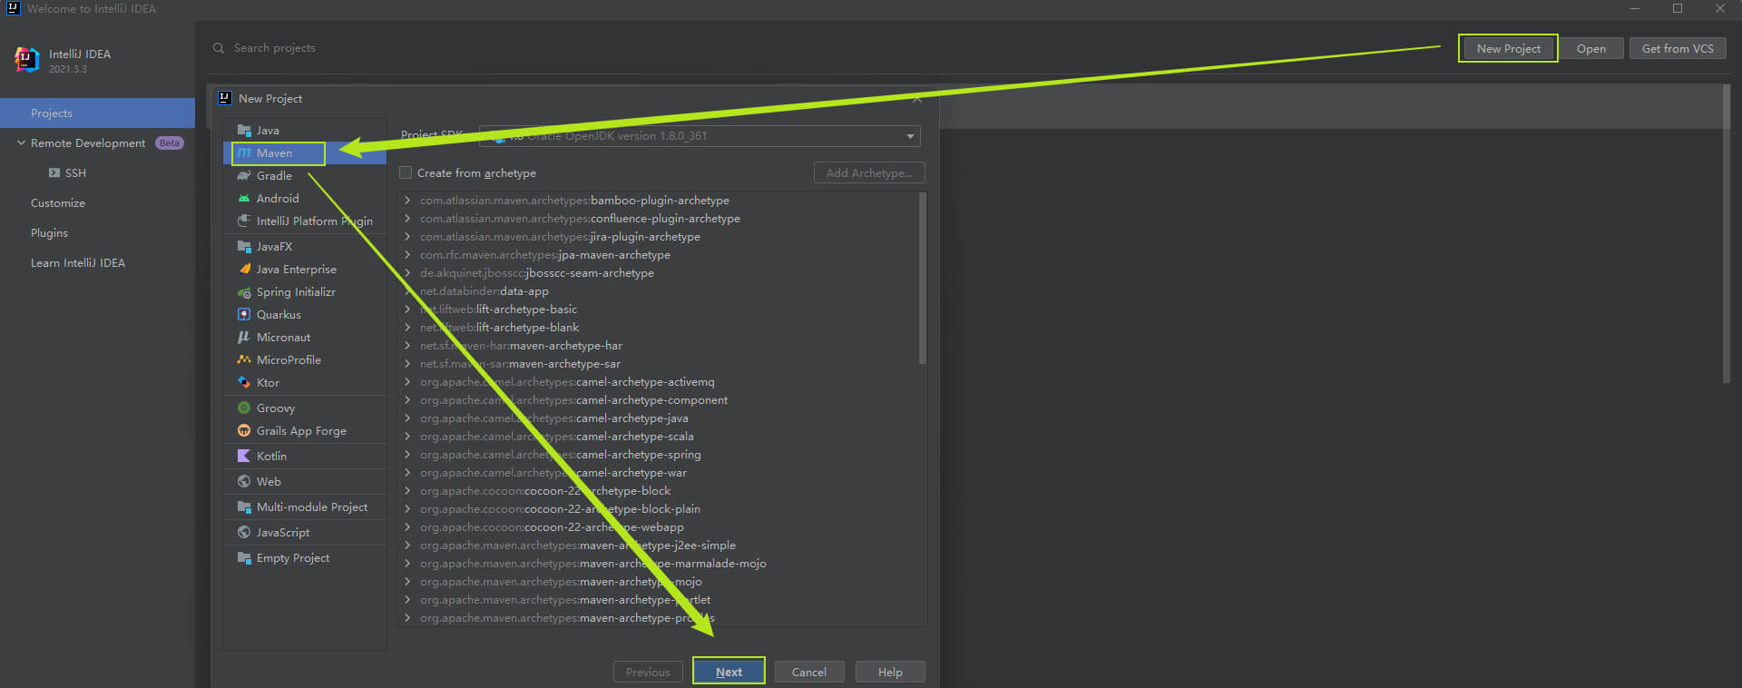The height and width of the screenshot is (688, 1742).
Task: Collapse Remote Development section
Action: [x=20, y=143]
